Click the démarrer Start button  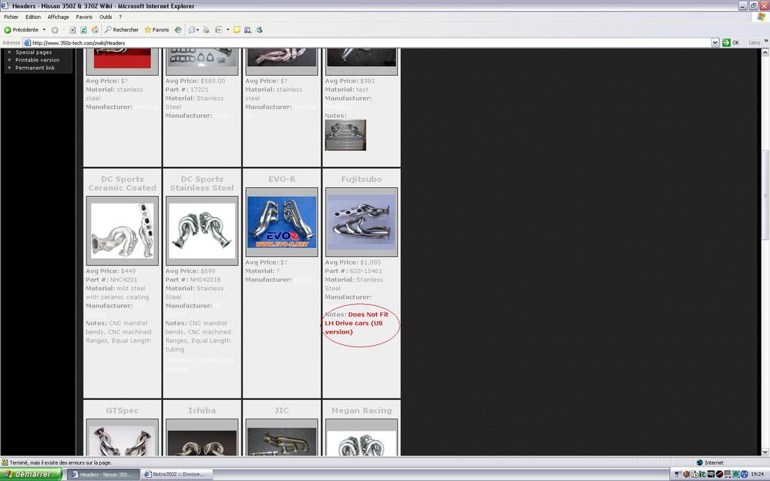31,474
